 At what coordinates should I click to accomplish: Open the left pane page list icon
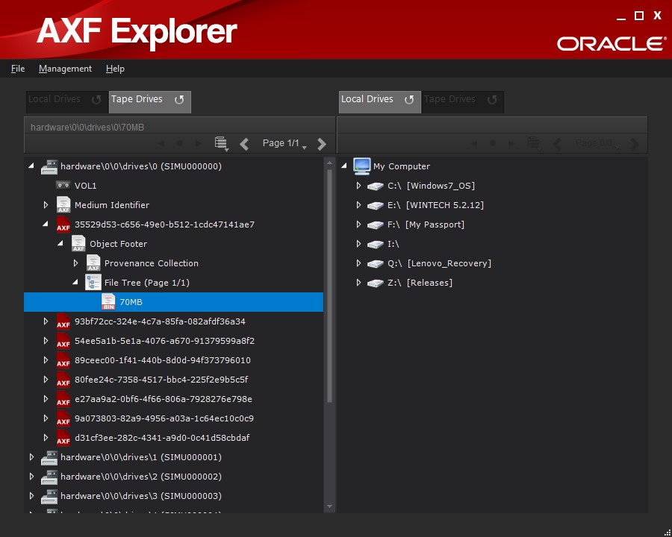[x=221, y=143]
